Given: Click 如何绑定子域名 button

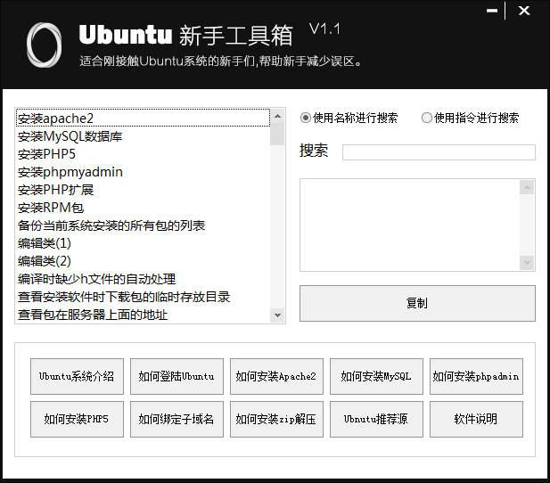Looking at the screenshot, I should (176, 419).
